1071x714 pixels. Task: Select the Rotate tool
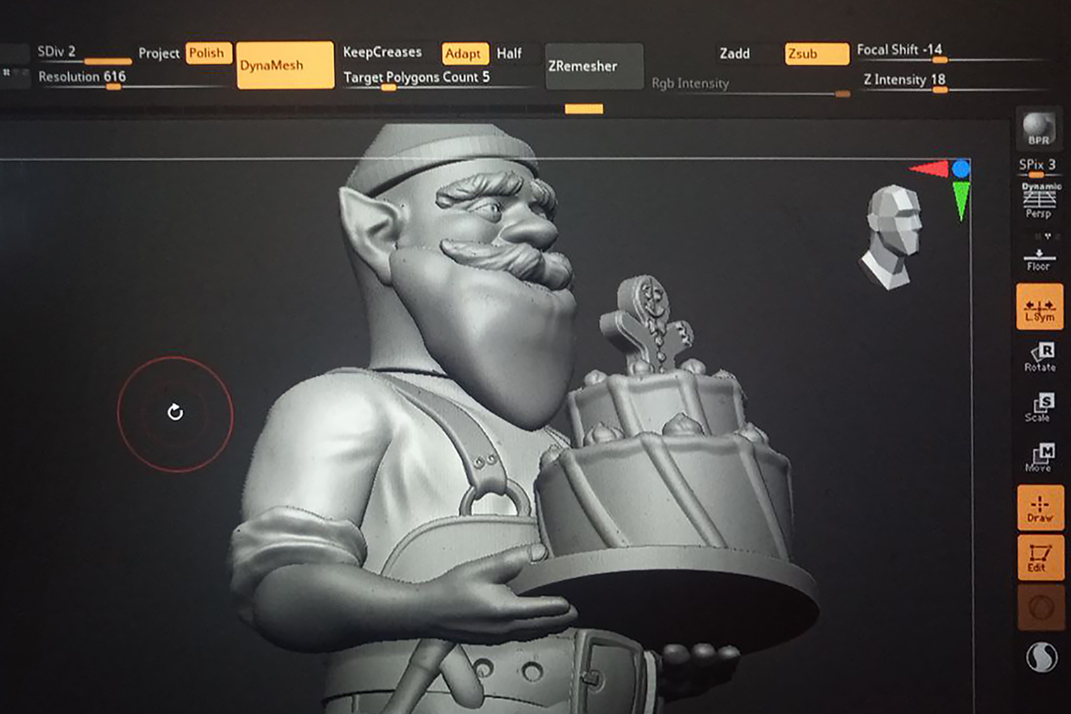click(1040, 358)
